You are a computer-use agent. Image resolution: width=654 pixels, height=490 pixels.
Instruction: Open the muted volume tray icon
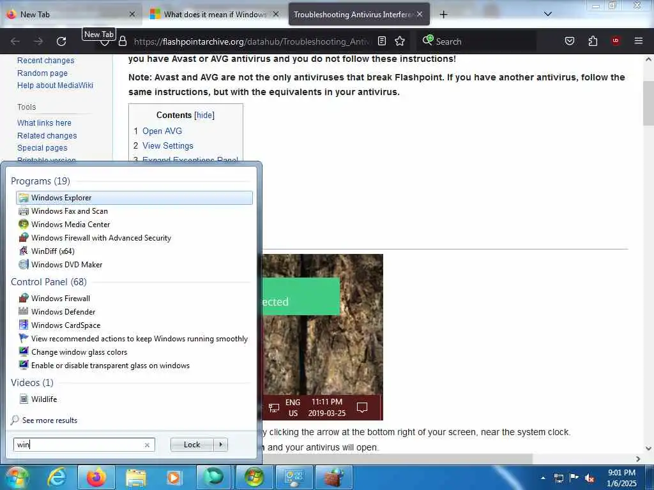(x=589, y=478)
